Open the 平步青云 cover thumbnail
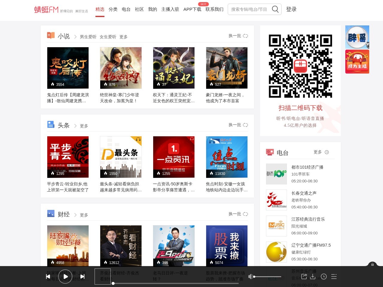This screenshot has width=383, height=287. [x=68, y=157]
